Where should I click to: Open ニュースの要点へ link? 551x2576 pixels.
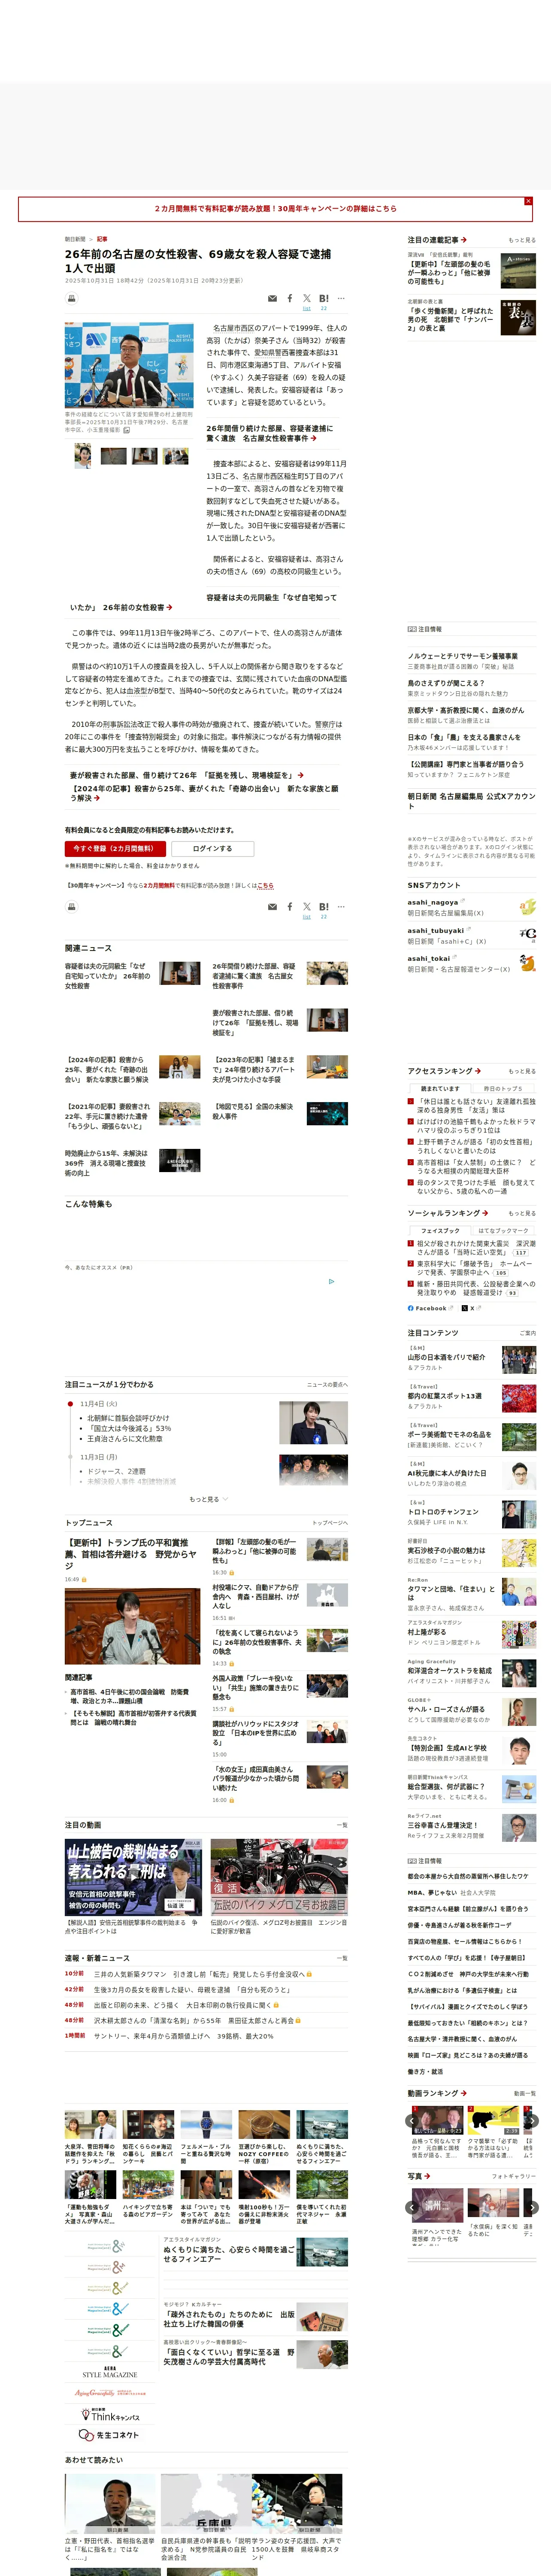click(x=327, y=1384)
